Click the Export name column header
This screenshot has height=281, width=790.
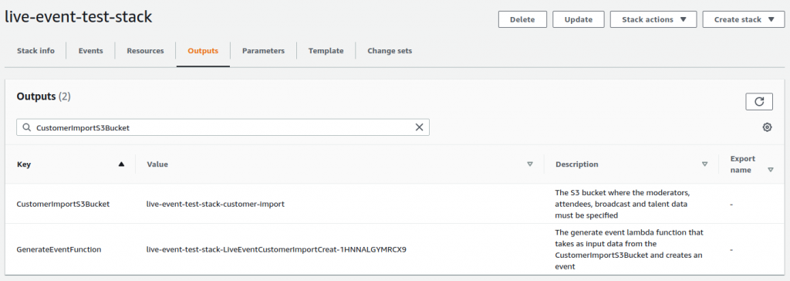pyautogui.click(x=743, y=164)
